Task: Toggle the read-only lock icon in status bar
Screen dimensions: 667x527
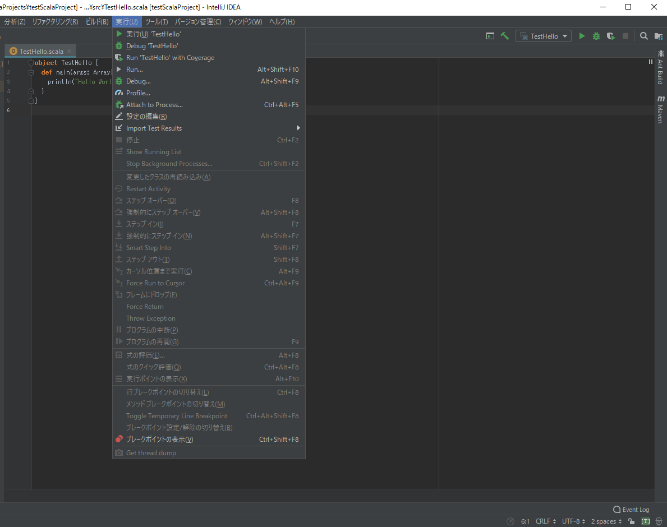Action: click(x=632, y=521)
